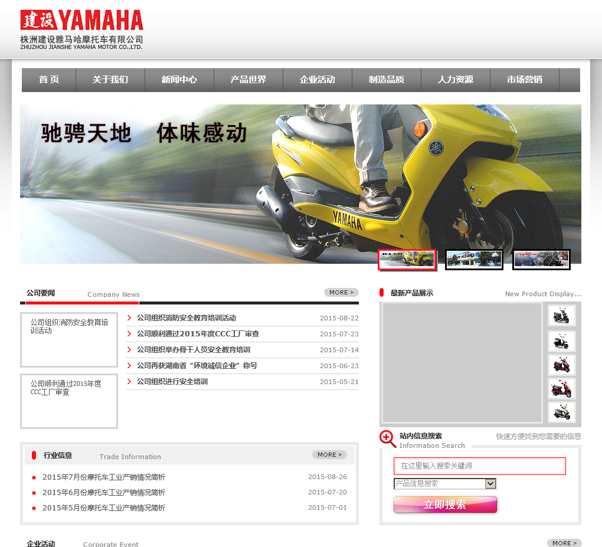Open news 公司组织举办骨干人员安全教育培训
Image resolution: width=602 pixels, height=547 pixels.
point(194,350)
